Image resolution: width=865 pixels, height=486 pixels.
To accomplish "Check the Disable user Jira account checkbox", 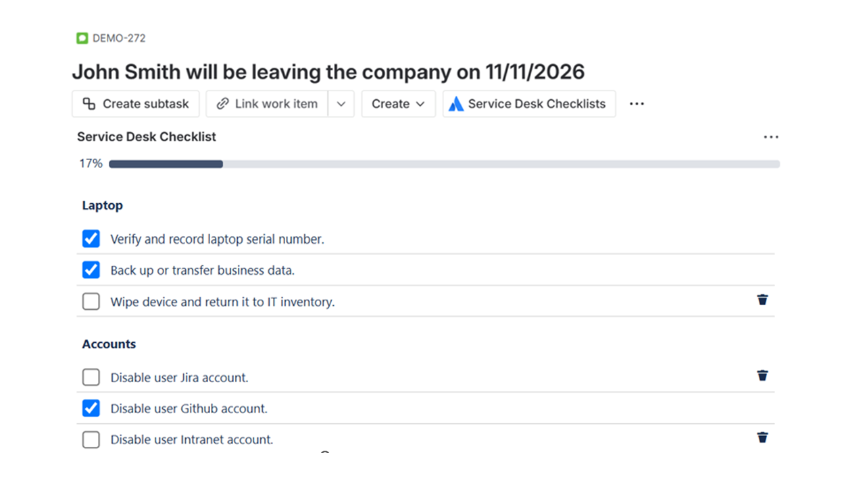I will tap(91, 377).
